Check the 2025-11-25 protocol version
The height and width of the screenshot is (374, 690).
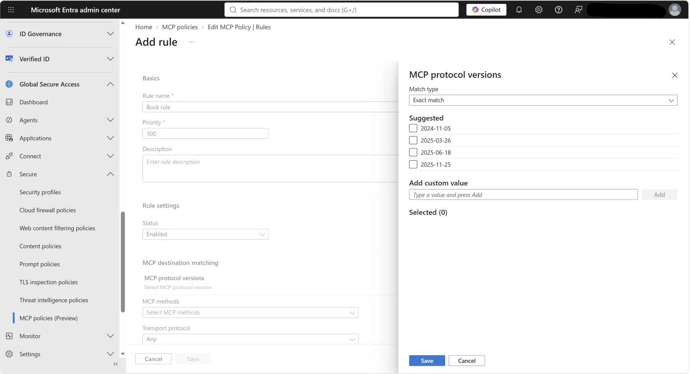[x=413, y=165]
